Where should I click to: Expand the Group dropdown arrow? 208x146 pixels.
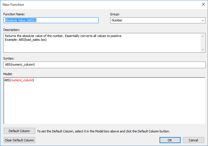[203, 20]
